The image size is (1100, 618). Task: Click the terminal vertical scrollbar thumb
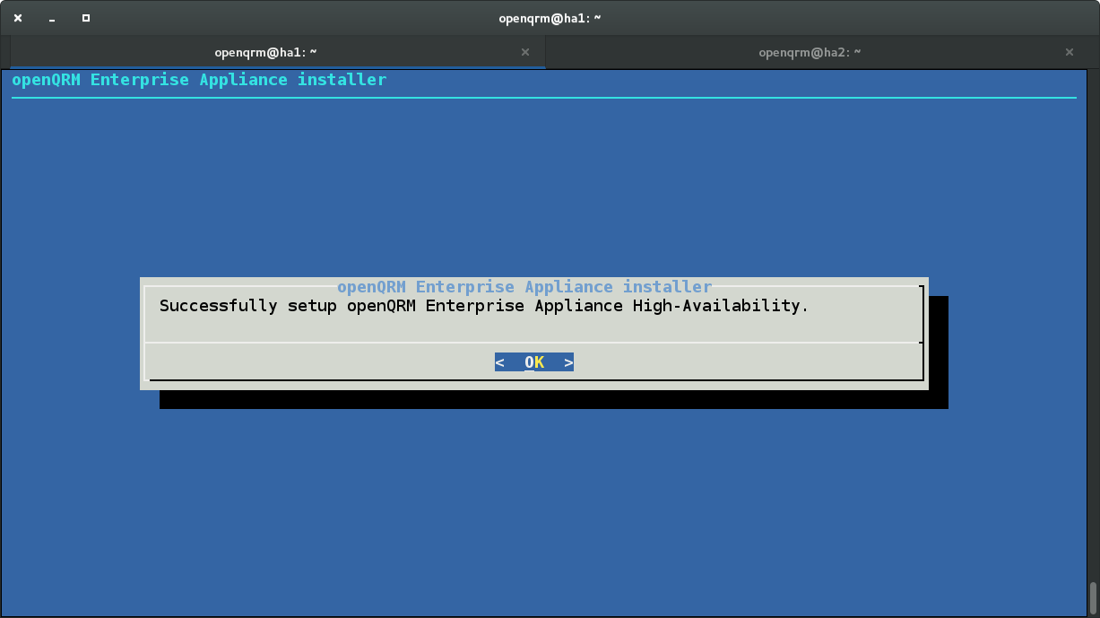click(1093, 596)
